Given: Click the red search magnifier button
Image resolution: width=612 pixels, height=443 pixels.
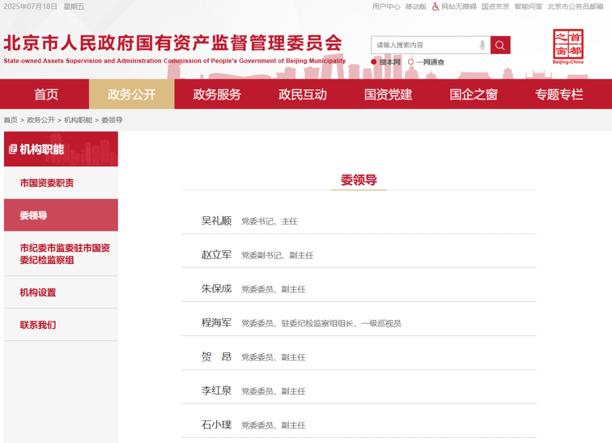Looking at the screenshot, I should point(500,45).
